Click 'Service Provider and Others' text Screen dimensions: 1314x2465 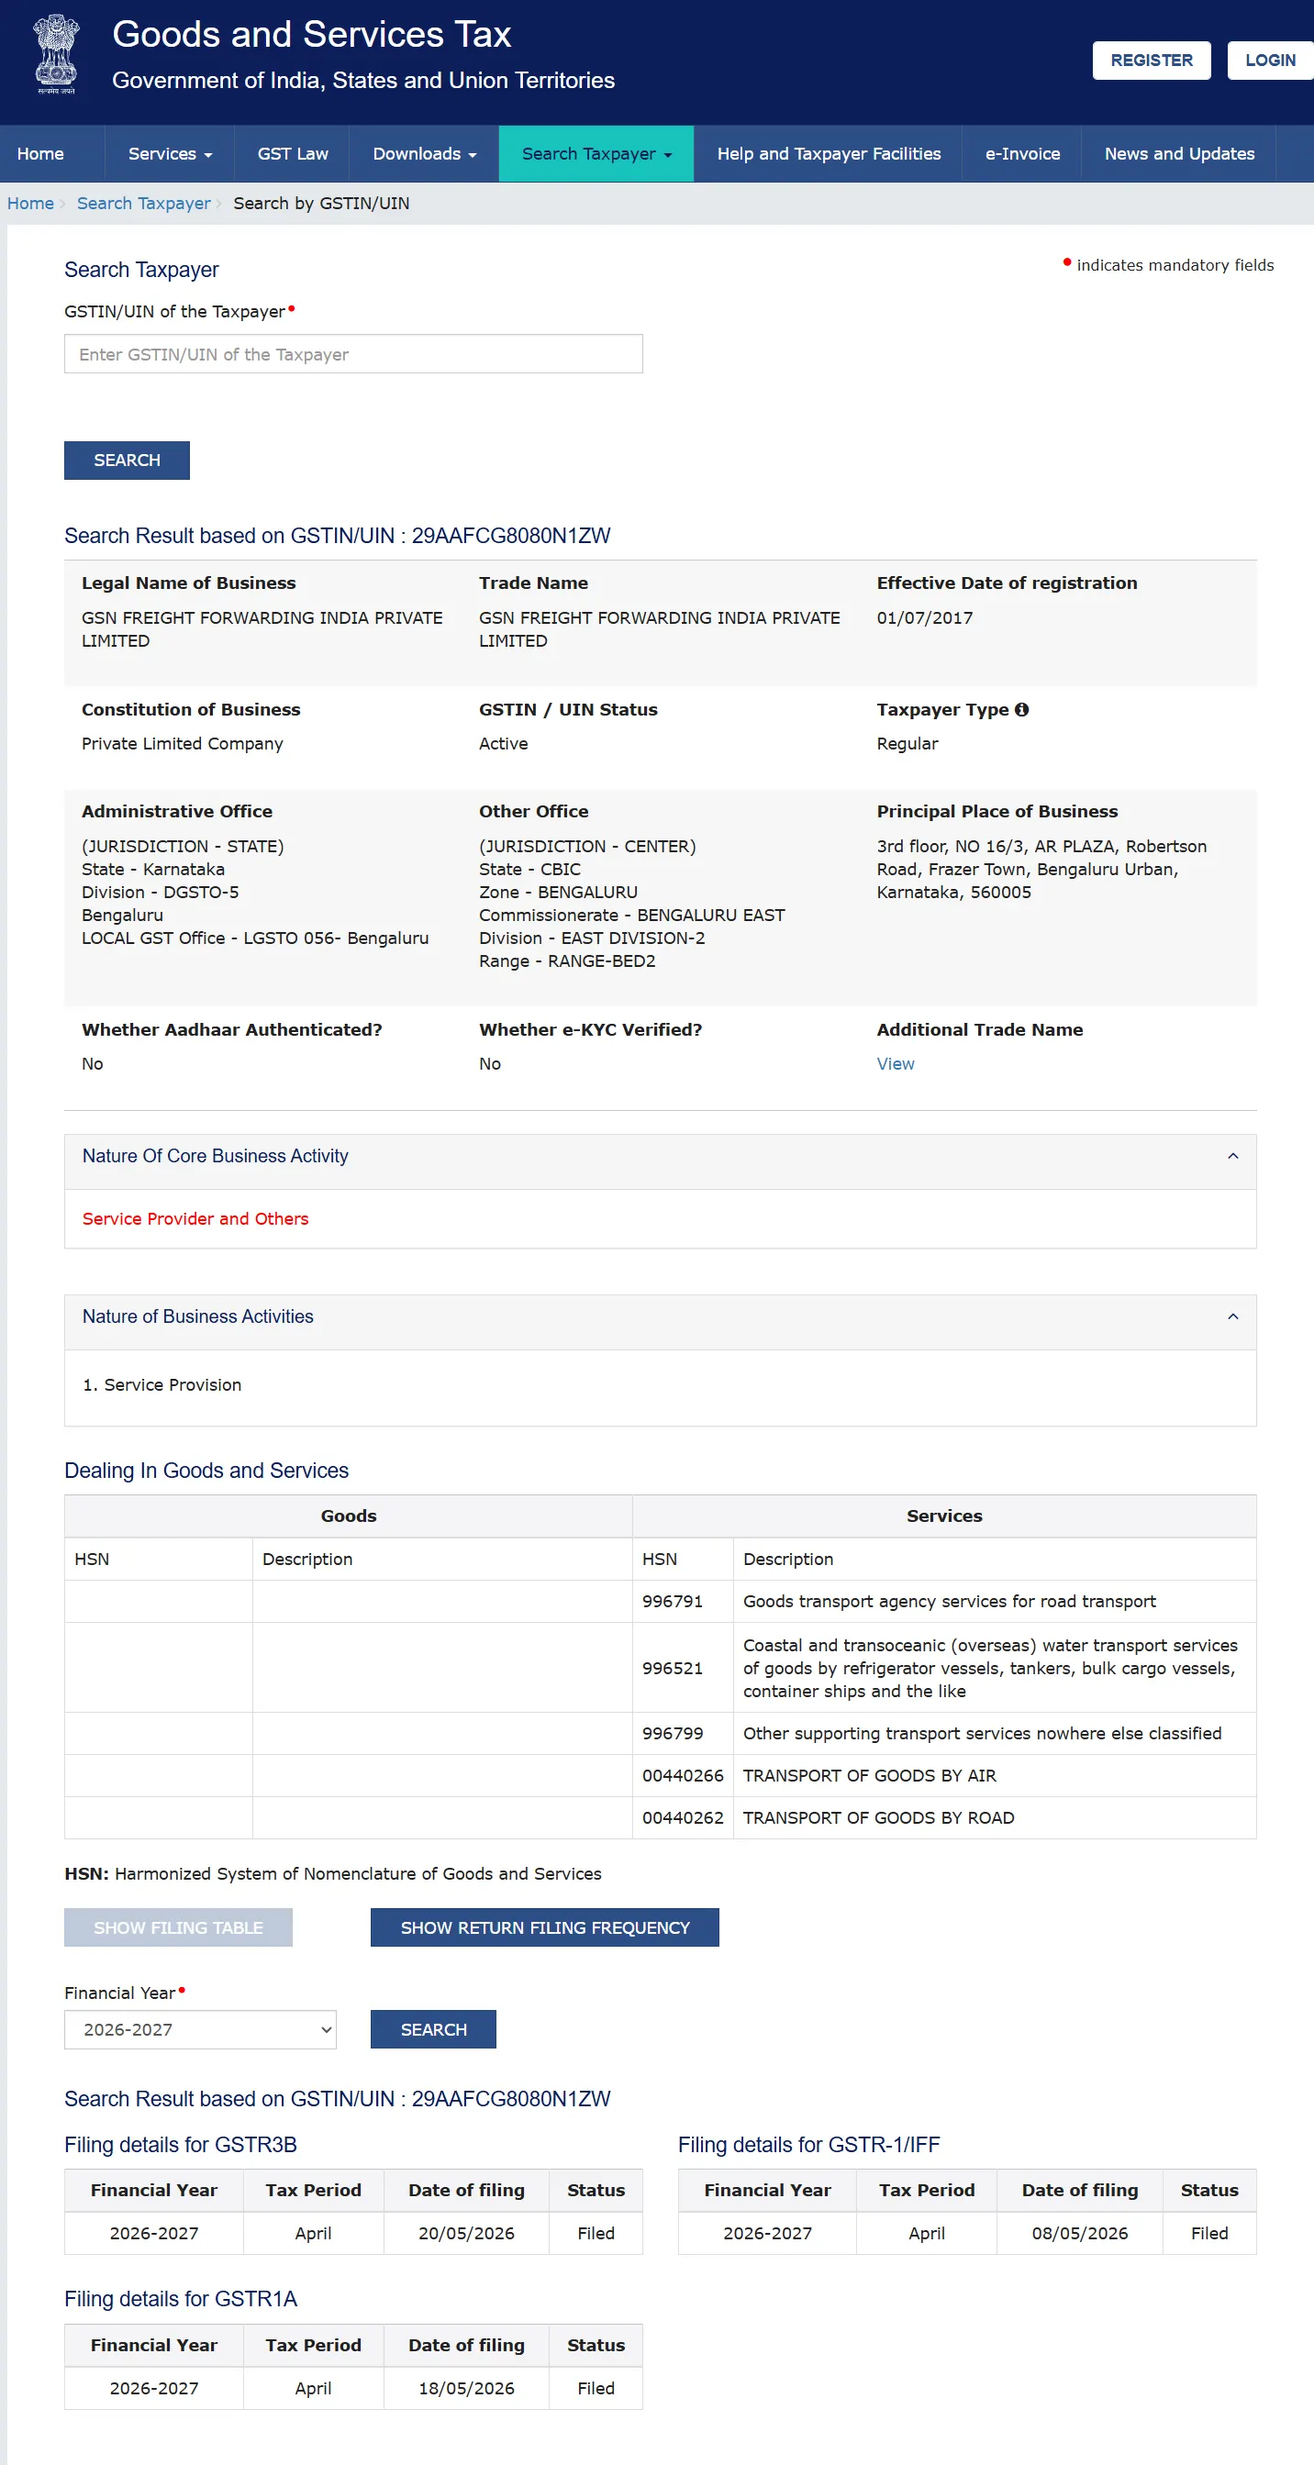coord(195,1219)
